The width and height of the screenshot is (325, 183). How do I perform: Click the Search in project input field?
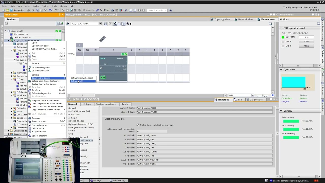[x=157, y=10]
